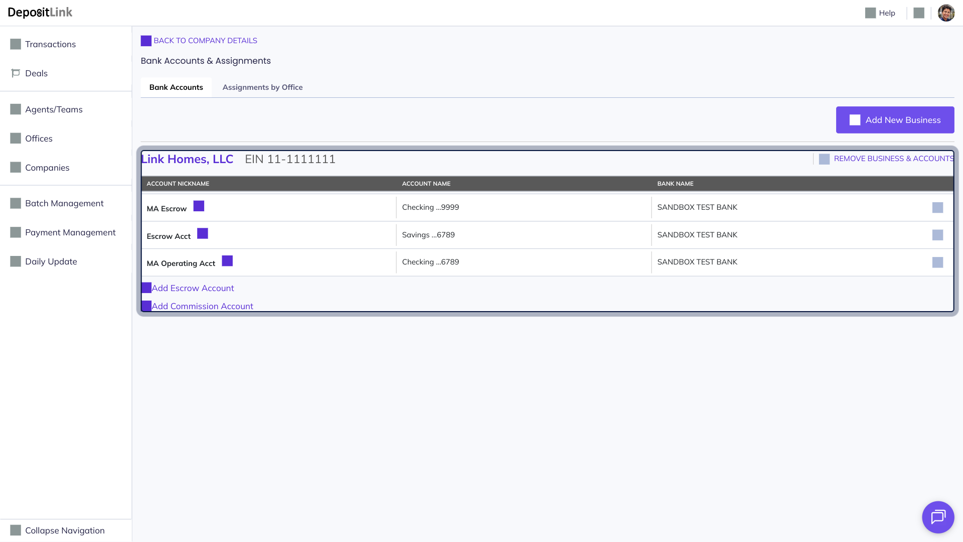Click Remove Business & Accounts link
This screenshot has width=963, height=542.
[x=893, y=159]
